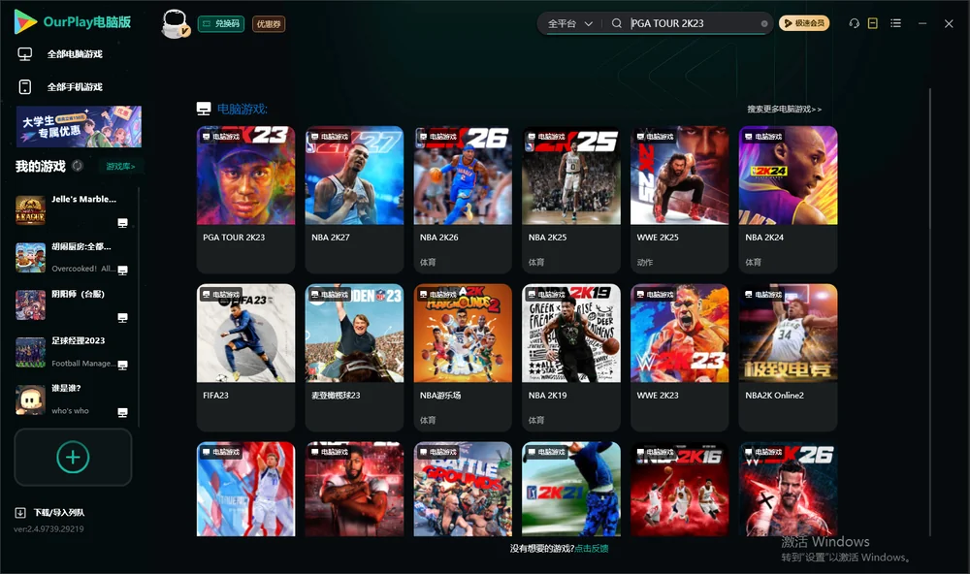Click PC icon beside 胡闹厨房 Overcooked entry

[122, 270]
